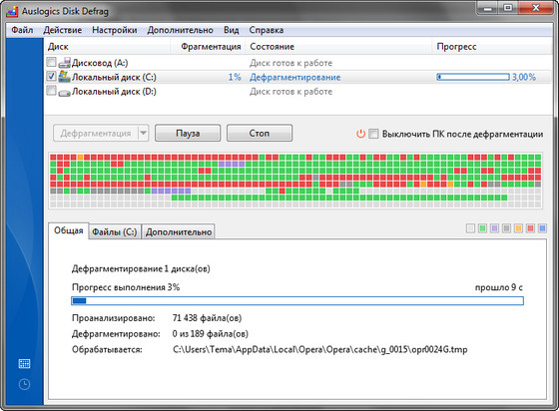The image size is (559, 411).
Task: Open the Настройки menu
Action: [x=115, y=30]
